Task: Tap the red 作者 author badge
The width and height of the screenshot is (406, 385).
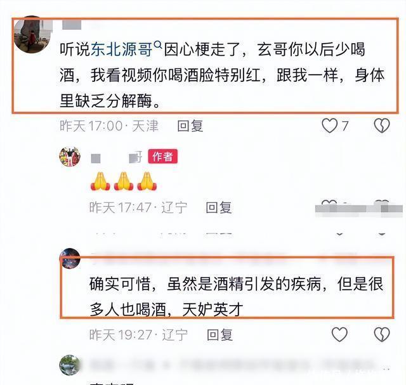Action: (x=162, y=157)
